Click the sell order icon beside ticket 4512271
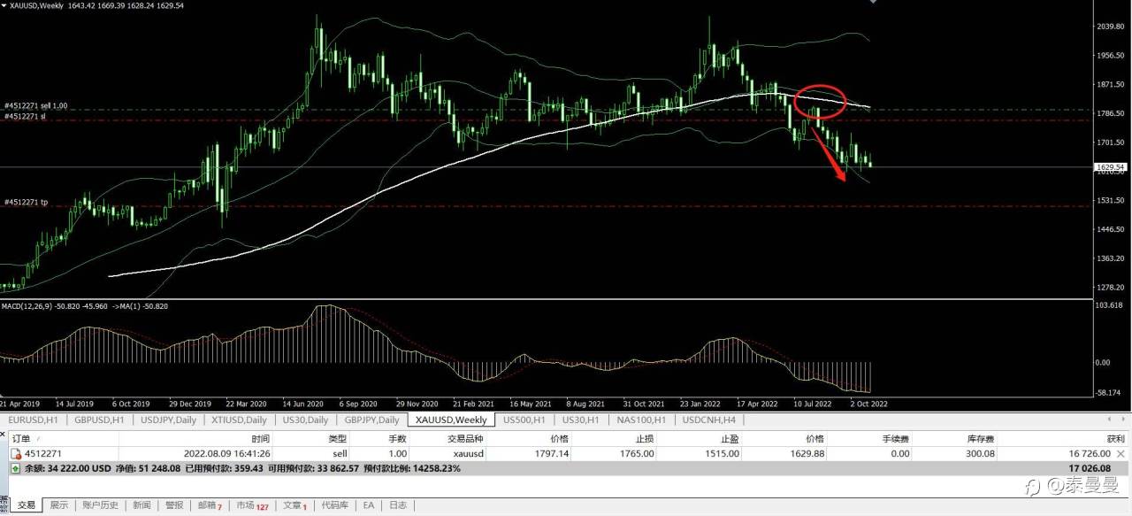 coord(16,454)
